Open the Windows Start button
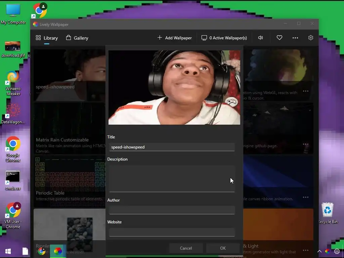 (x=8, y=251)
